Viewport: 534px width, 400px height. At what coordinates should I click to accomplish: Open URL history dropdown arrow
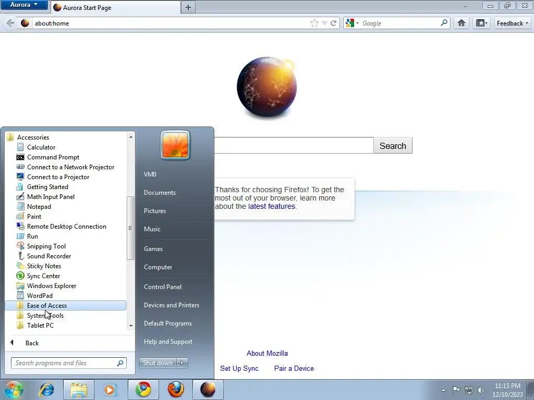pyautogui.click(x=324, y=23)
